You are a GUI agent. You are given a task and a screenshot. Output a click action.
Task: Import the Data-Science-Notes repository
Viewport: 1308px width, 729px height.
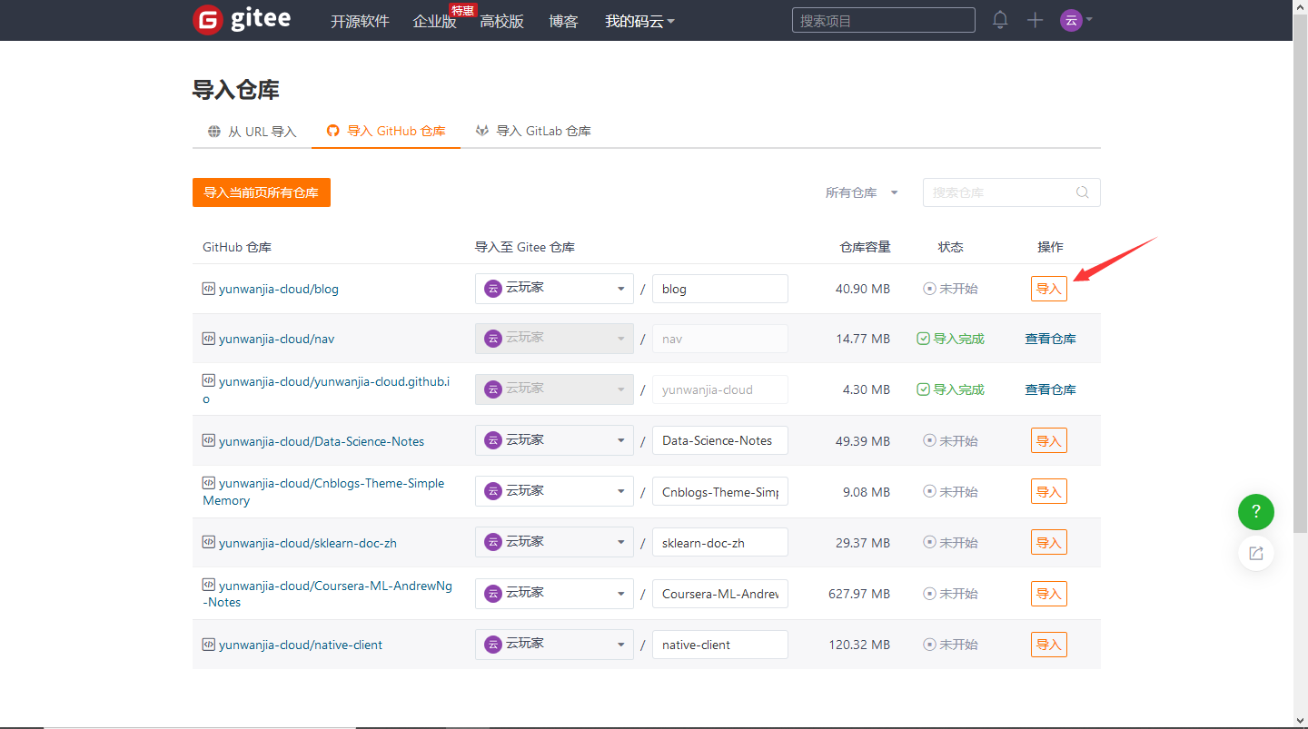(x=1049, y=440)
